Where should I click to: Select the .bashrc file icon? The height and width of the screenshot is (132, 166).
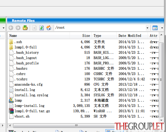[11, 69]
